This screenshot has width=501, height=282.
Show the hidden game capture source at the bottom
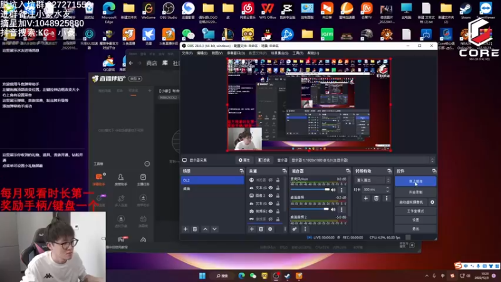pyautogui.click(x=271, y=219)
